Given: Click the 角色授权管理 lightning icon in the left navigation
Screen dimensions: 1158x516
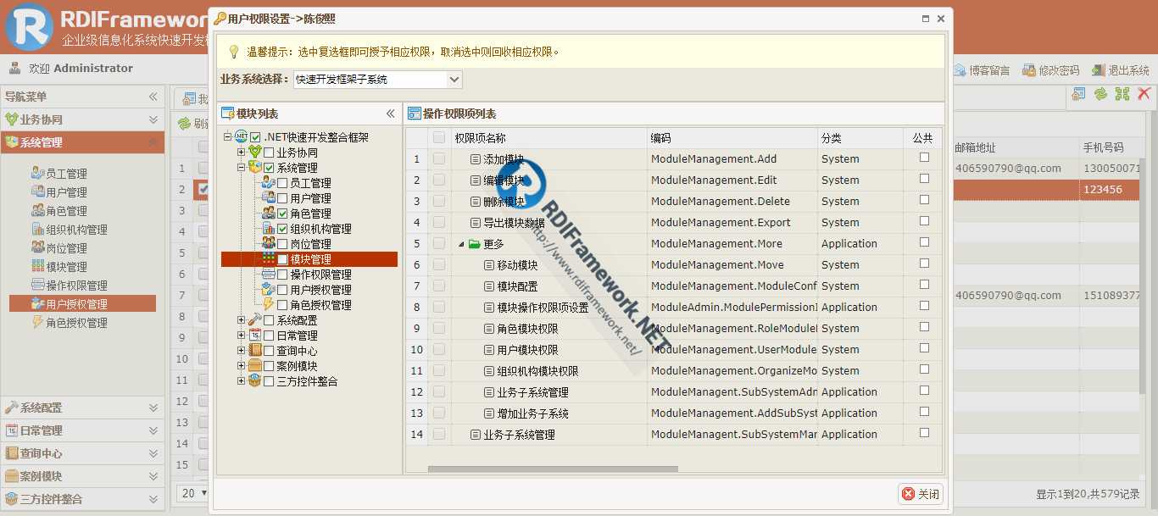Looking at the screenshot, I should 37,322.
